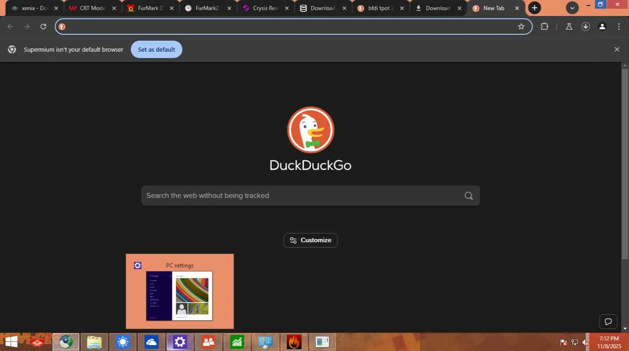Launch OneDrive from the taskbar
Image resolution: width=629 pixels, height=351 pixels.
[151, 342]
